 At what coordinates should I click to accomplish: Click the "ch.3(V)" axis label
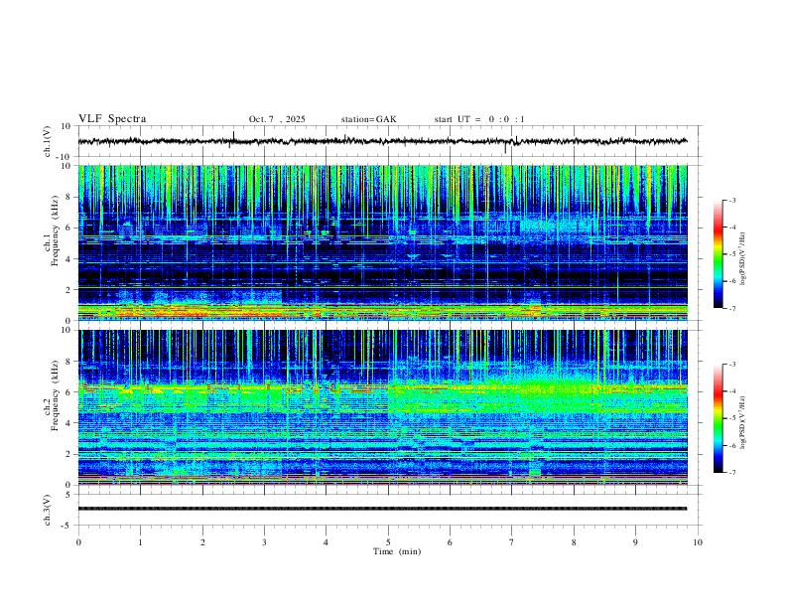[x=48, y=510]
